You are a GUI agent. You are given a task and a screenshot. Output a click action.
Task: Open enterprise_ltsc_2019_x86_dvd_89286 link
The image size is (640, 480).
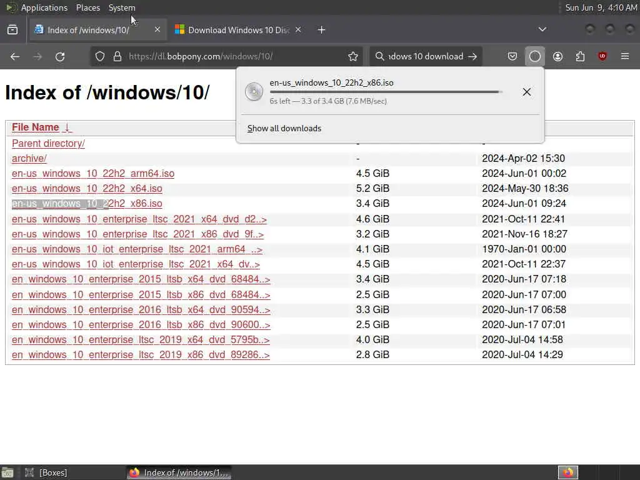[x=141, y=355]
